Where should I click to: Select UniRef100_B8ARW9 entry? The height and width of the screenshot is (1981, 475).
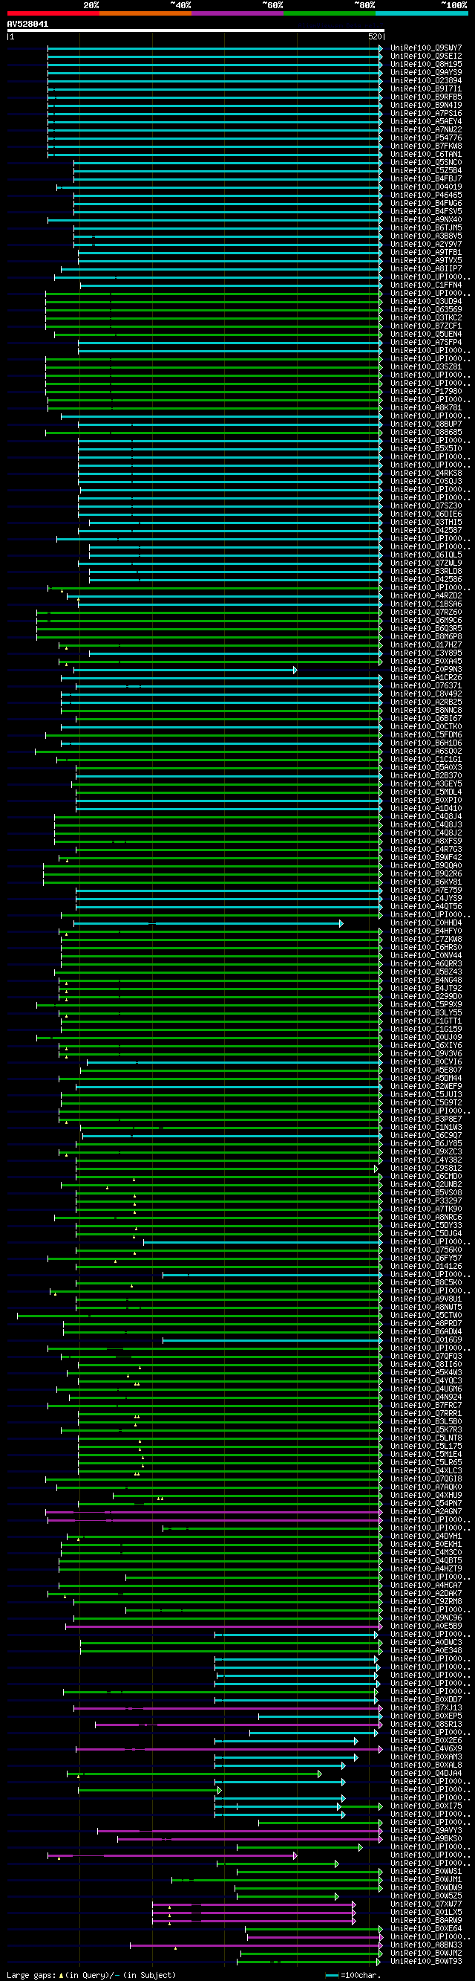[x=426, y=1921]
